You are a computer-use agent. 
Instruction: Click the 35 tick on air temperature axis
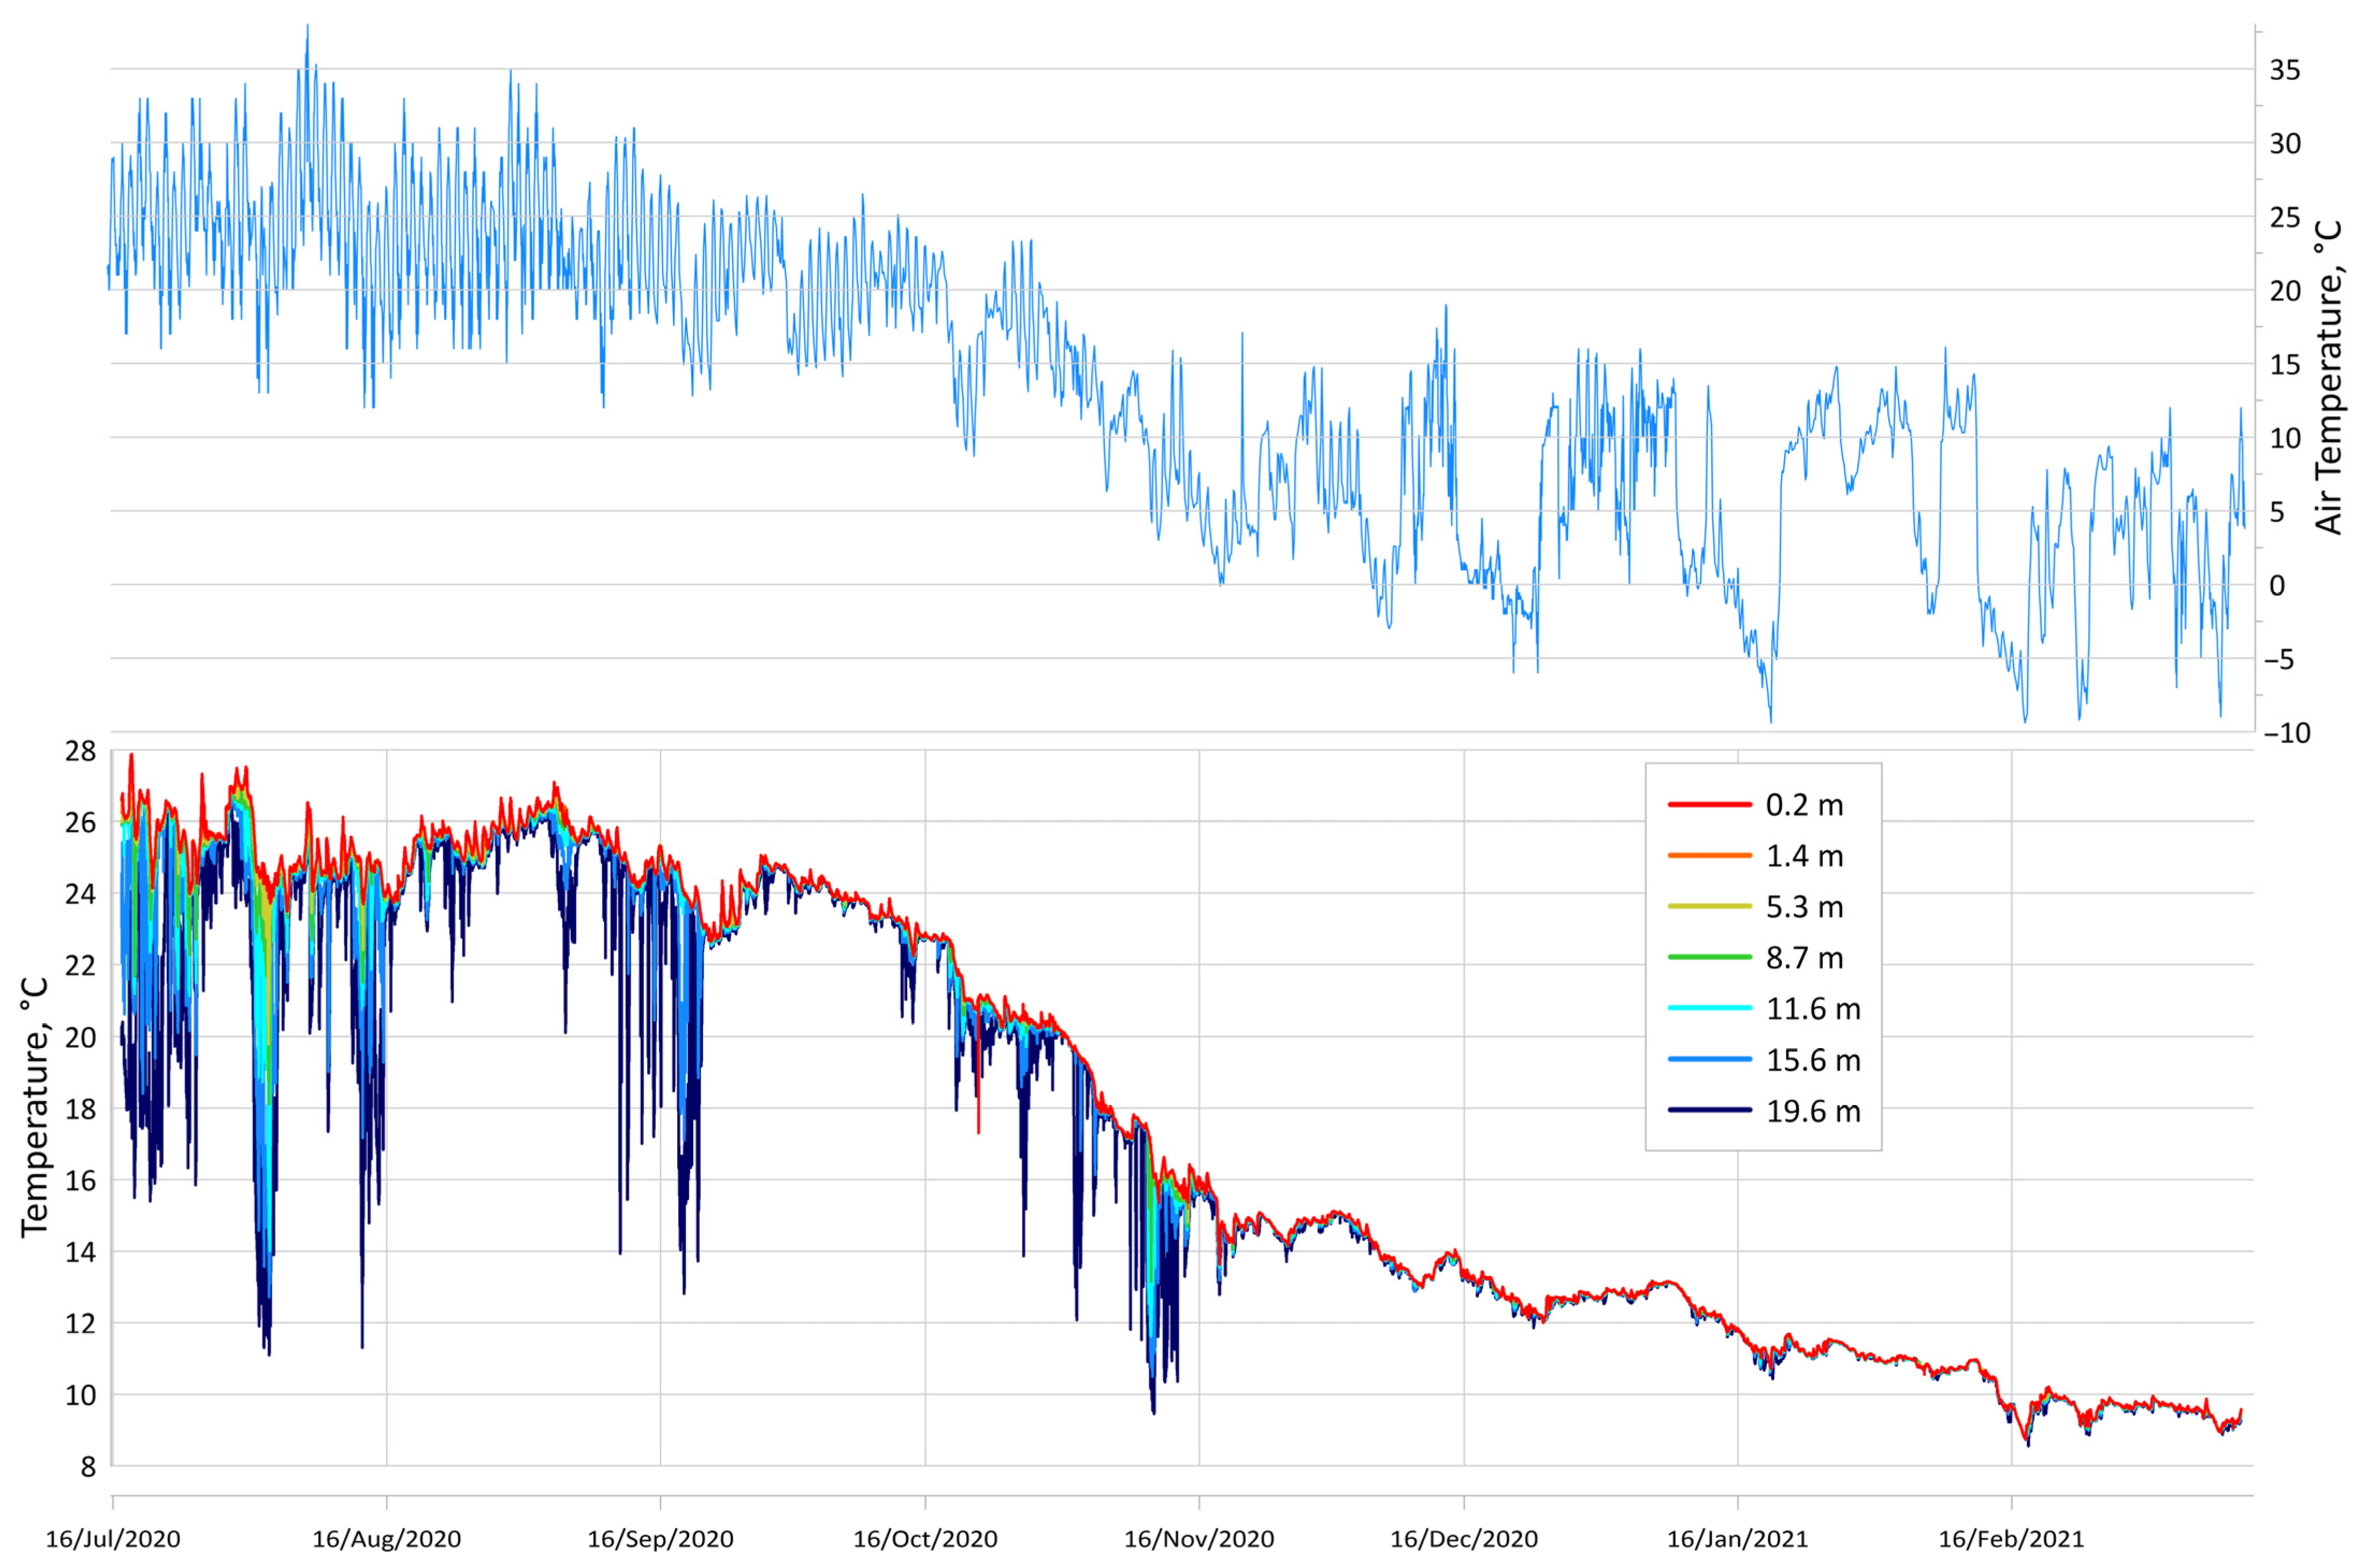pyautogui.click(x=2285, y=70)
